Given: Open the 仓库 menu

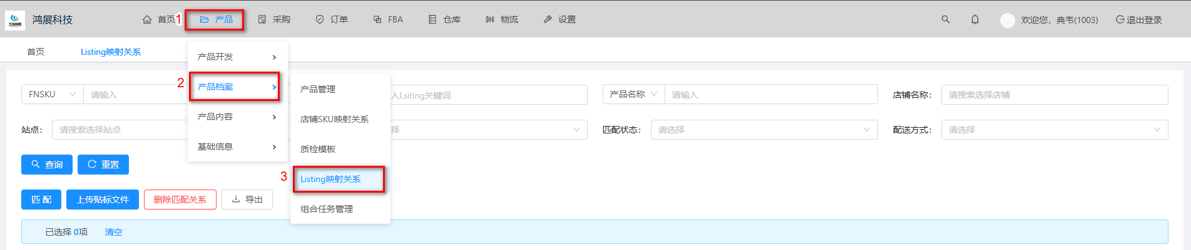Looking at the screenshot, I should pyautogui.click(x=444, y=20).
